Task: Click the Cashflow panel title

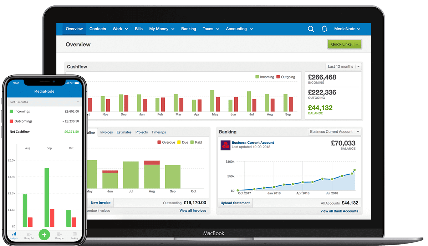Action: click(x=77, y=67)
